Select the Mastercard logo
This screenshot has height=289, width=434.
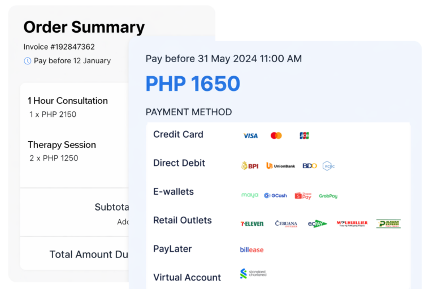[276, 135]
